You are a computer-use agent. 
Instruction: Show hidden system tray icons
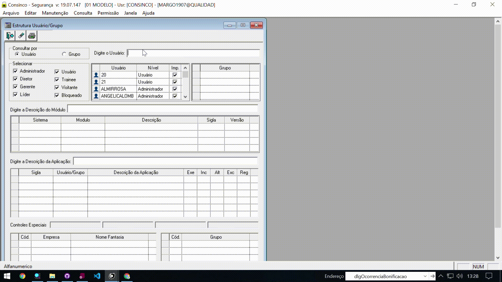coord(441,276)
